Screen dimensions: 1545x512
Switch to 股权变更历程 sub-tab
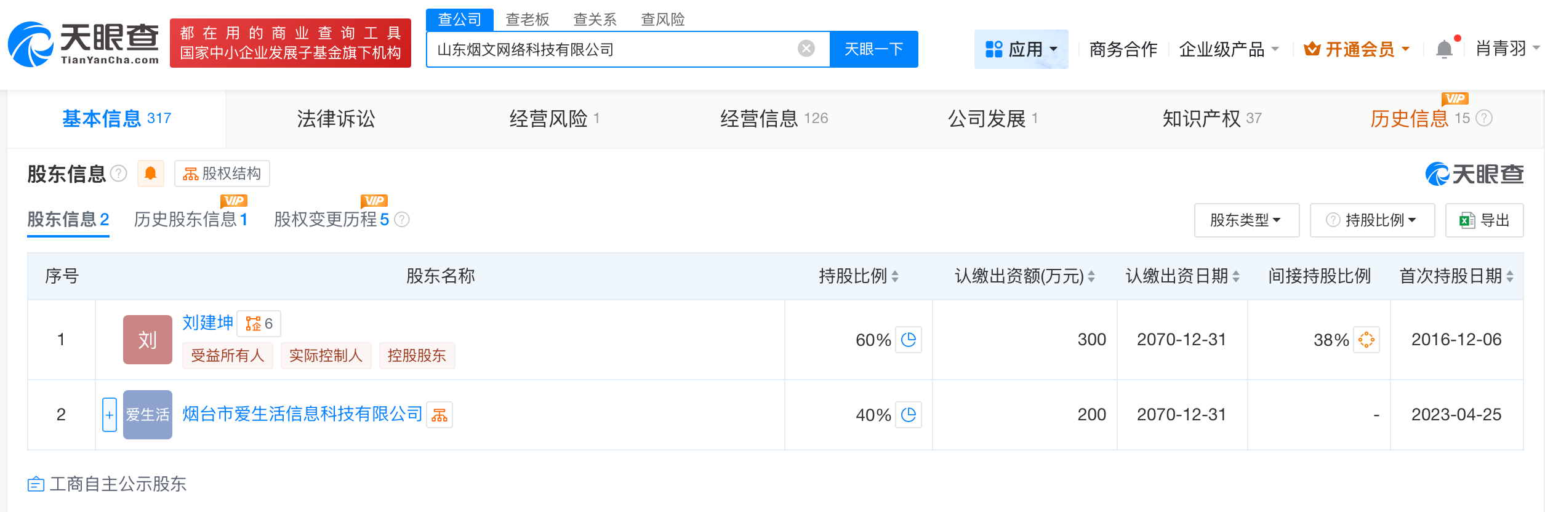[331, 219]
